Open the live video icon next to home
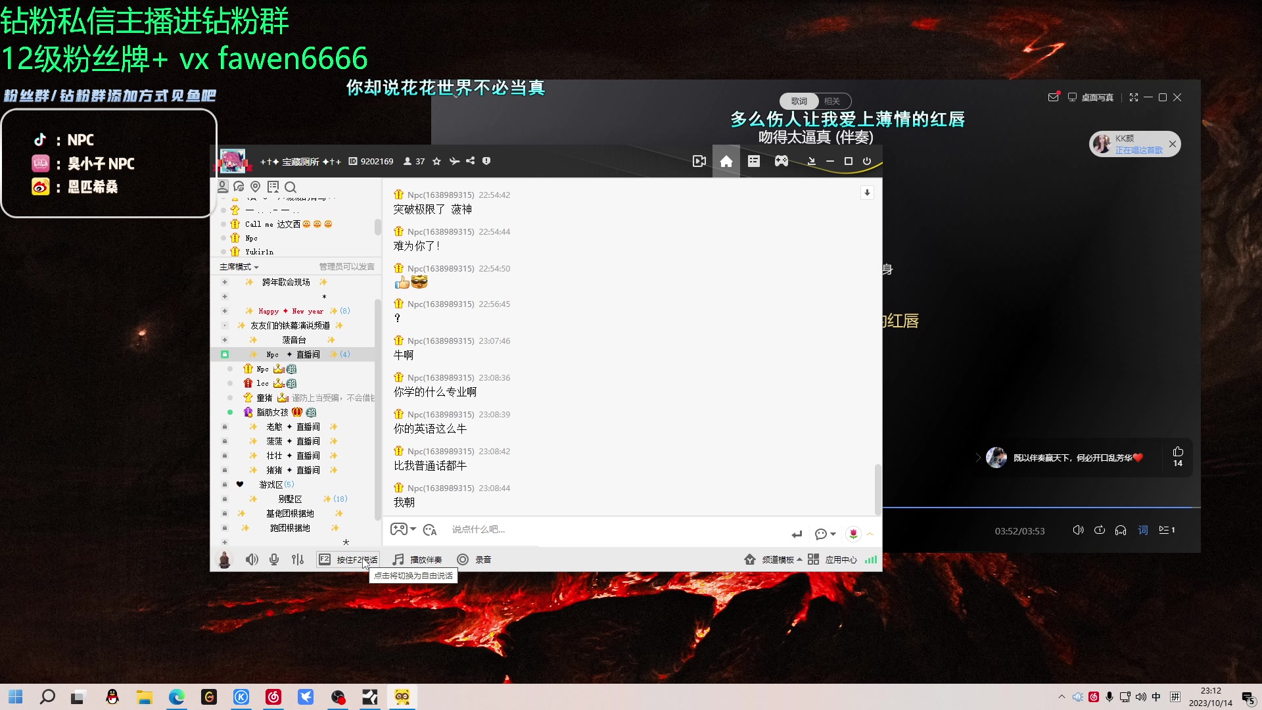Viewport: 1262px width, 710px height. 699,161
